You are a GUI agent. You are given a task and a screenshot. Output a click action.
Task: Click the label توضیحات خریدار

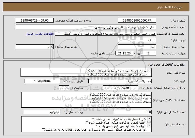175,124
